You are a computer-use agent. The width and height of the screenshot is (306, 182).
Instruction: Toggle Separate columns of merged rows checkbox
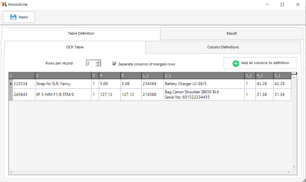point(114,64)
